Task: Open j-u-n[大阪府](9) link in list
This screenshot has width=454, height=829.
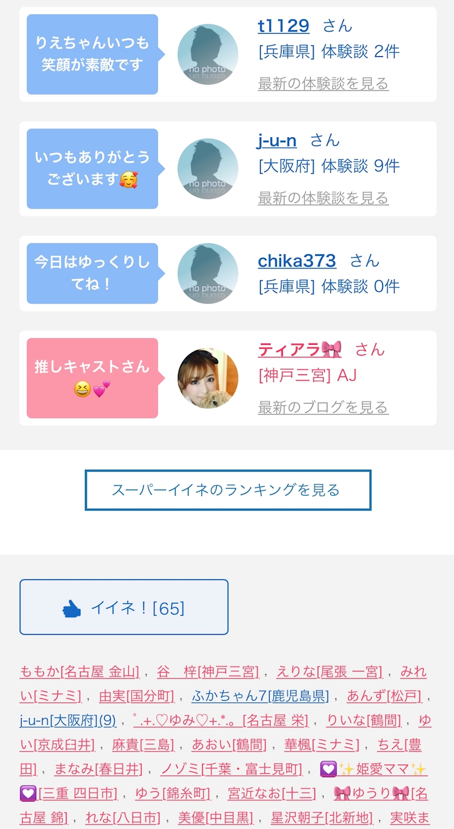Action: point(68,720)
